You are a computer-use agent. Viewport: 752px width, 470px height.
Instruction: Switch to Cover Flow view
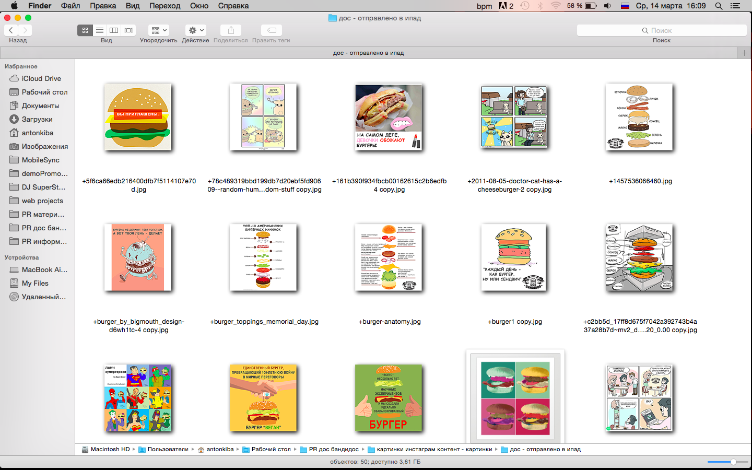pyautogui.click(x=128, y=30)
